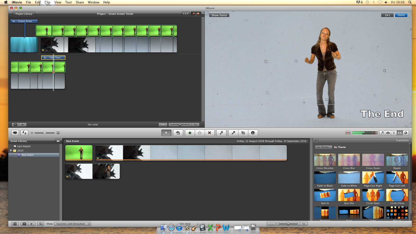Image resolution: width=416 pixels, height=234 pixels.
Task: Open the Maps and Backgrounds globe browser
Action: click(406, 133)
